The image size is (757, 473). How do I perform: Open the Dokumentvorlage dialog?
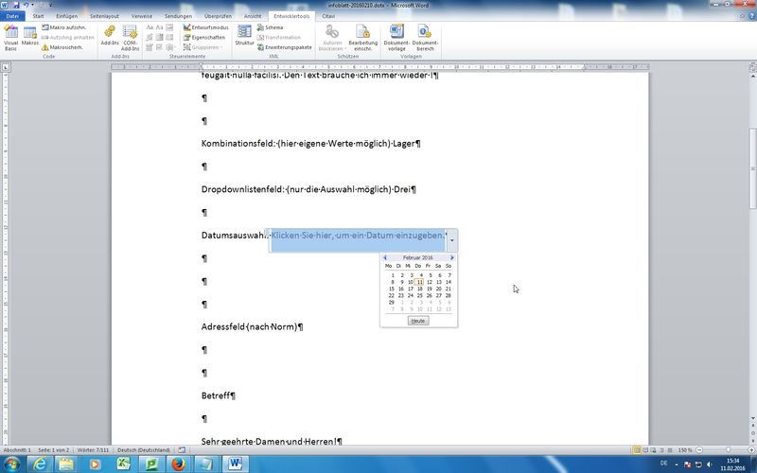[396, 38]
